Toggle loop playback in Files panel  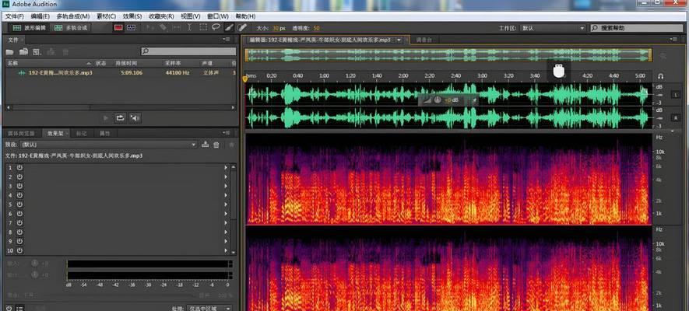pyautogui.click(x=120, y=117)
